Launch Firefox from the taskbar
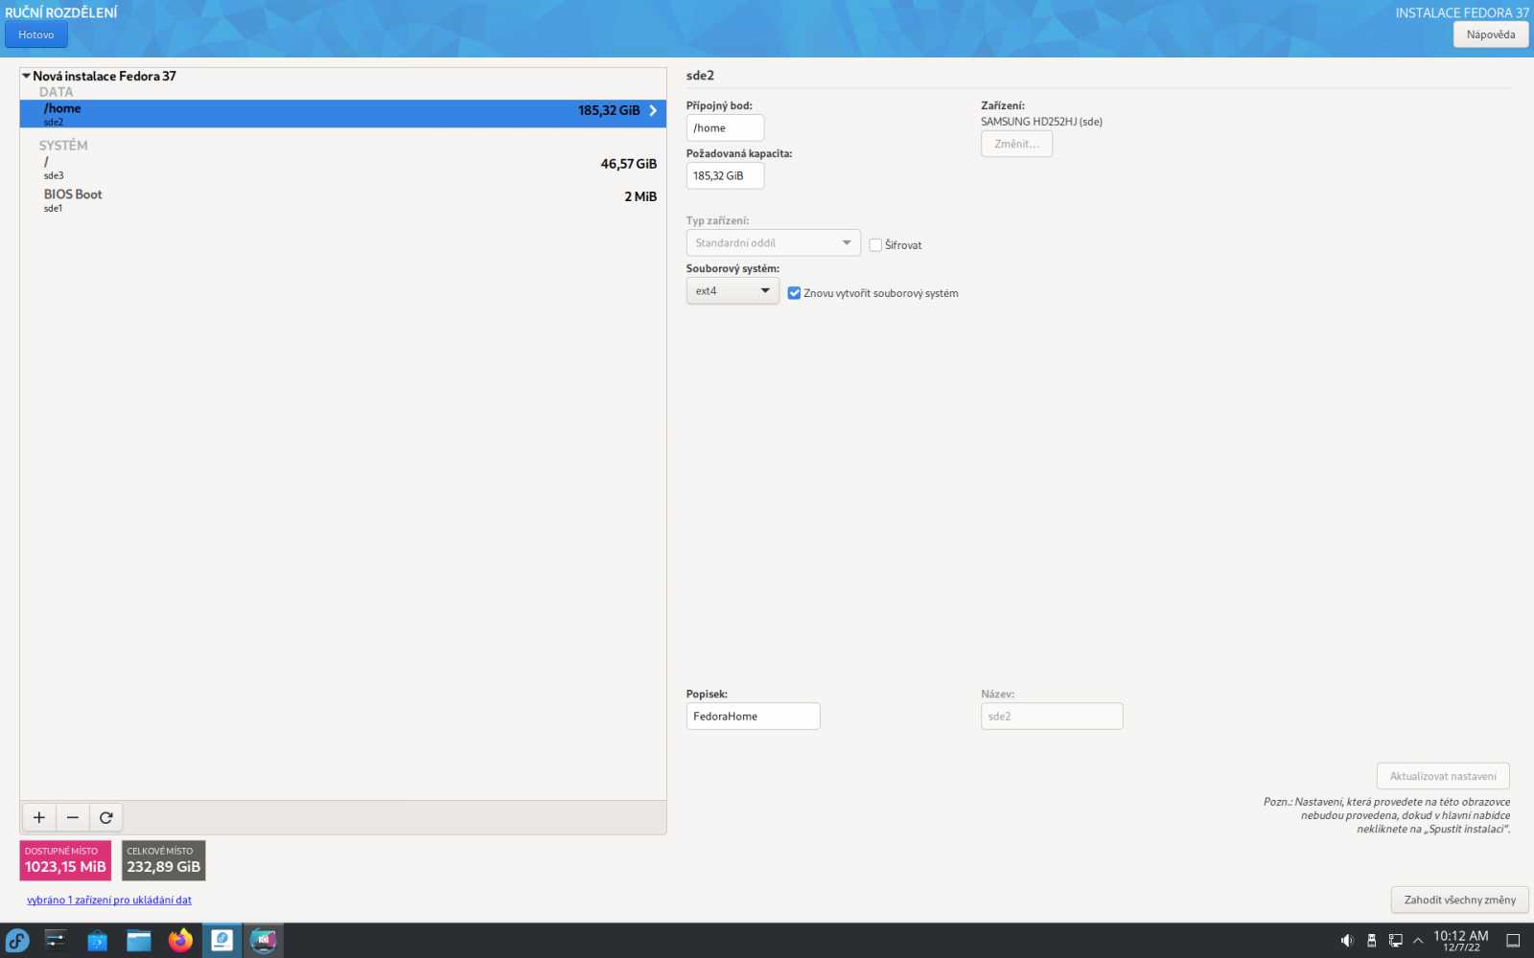 pos(180,941)
